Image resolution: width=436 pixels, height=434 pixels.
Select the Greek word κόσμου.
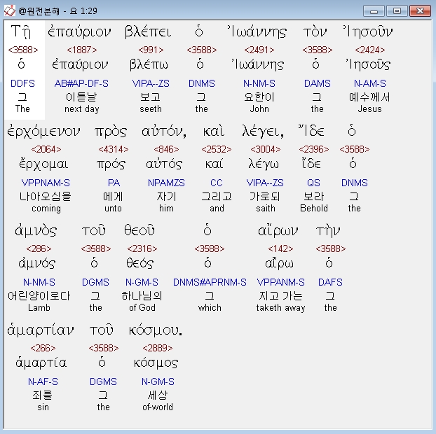pyautogui.click(x=156, y=330)
